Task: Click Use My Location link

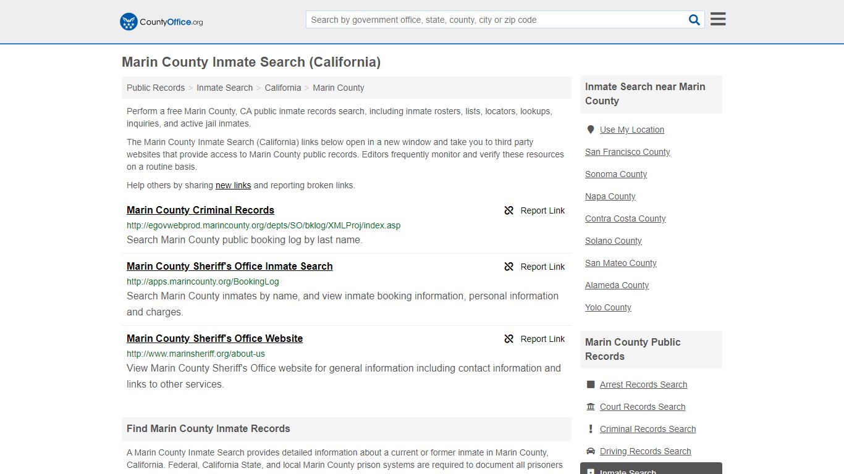Action: tap(632, 130)
